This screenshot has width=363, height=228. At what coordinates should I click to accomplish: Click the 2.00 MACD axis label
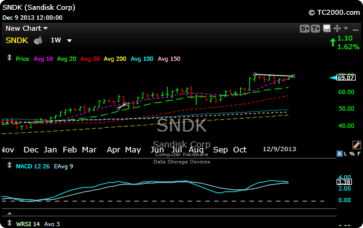click(x=345, y=189)
